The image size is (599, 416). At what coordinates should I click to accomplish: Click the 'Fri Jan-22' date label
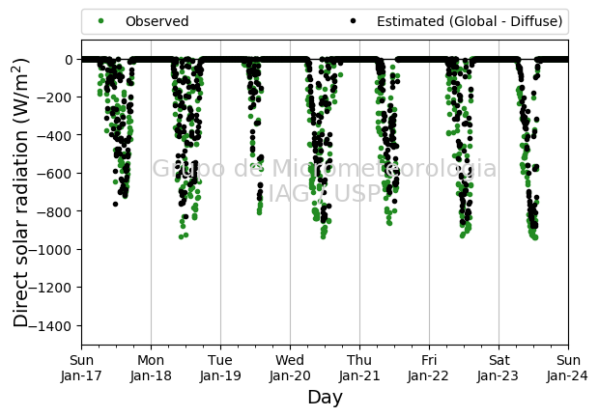(429, 368)
